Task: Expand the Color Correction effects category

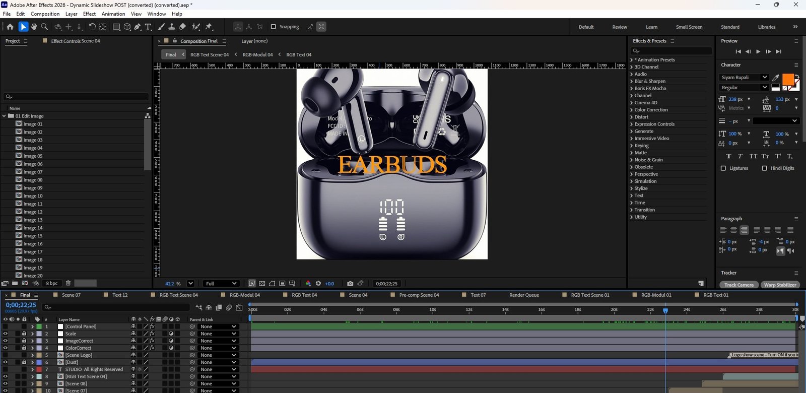Action: pyautogui.click(x=651, y=110)
